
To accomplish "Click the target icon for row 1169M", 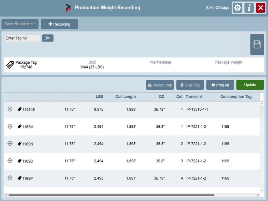I will click(x=10, y=126).
